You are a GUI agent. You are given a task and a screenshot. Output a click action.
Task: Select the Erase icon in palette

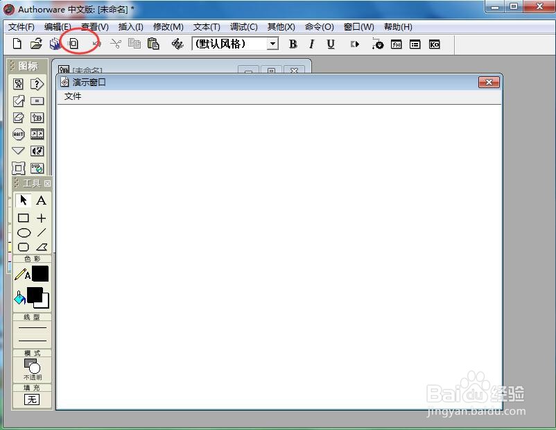19,117
